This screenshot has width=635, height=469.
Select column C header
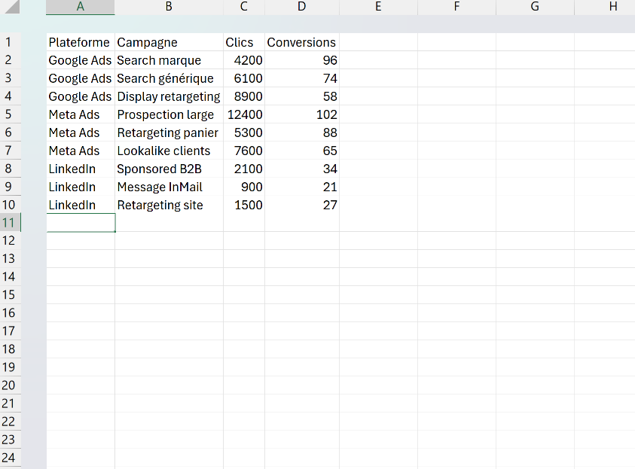[x=244, y=7]
